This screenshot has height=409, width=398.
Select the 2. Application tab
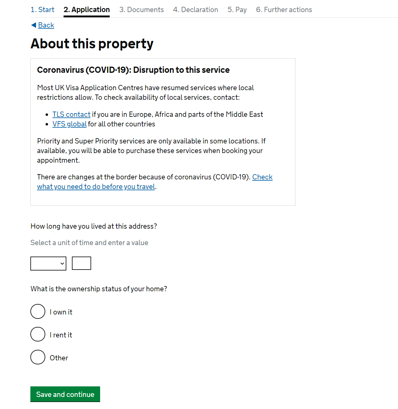(87, 10)
